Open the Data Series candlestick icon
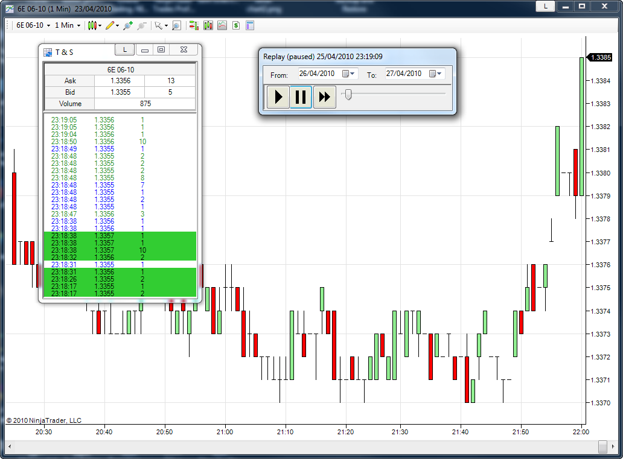Viewport: 623px width, 459px height. [x=208, y=26]
